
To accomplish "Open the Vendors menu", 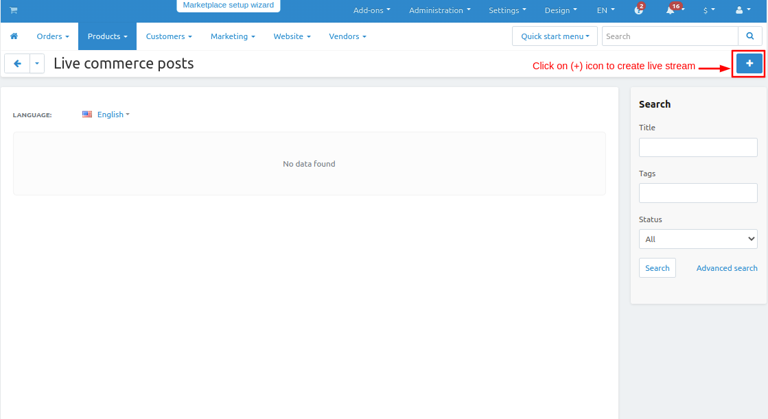I will pos(347,36).
